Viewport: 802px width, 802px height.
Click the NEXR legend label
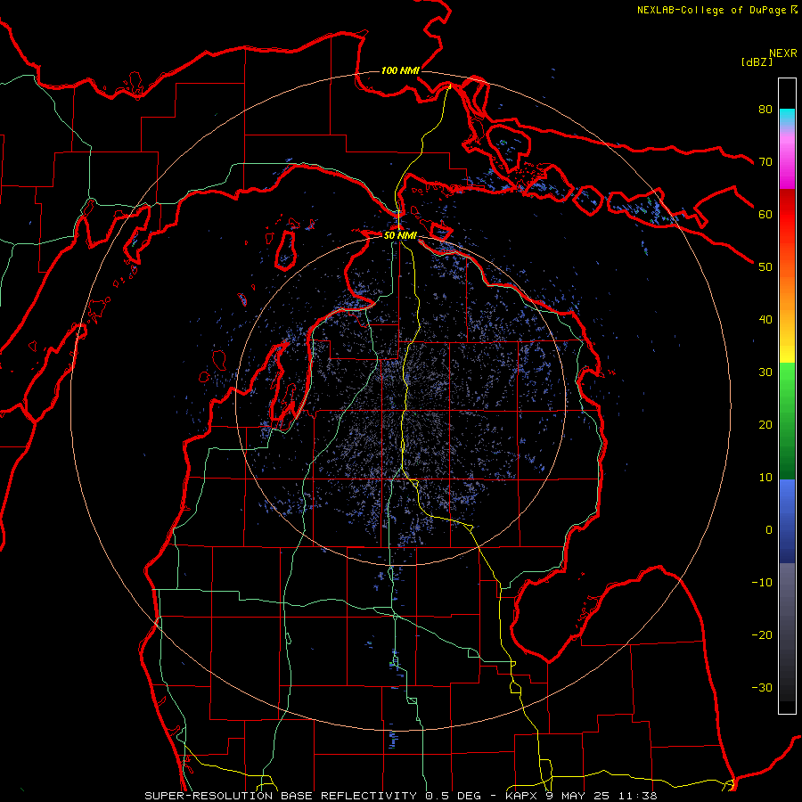(783, 53)
